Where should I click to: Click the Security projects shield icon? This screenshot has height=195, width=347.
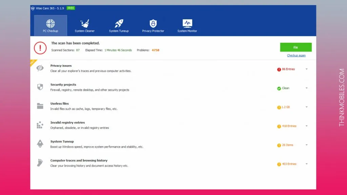40,87
